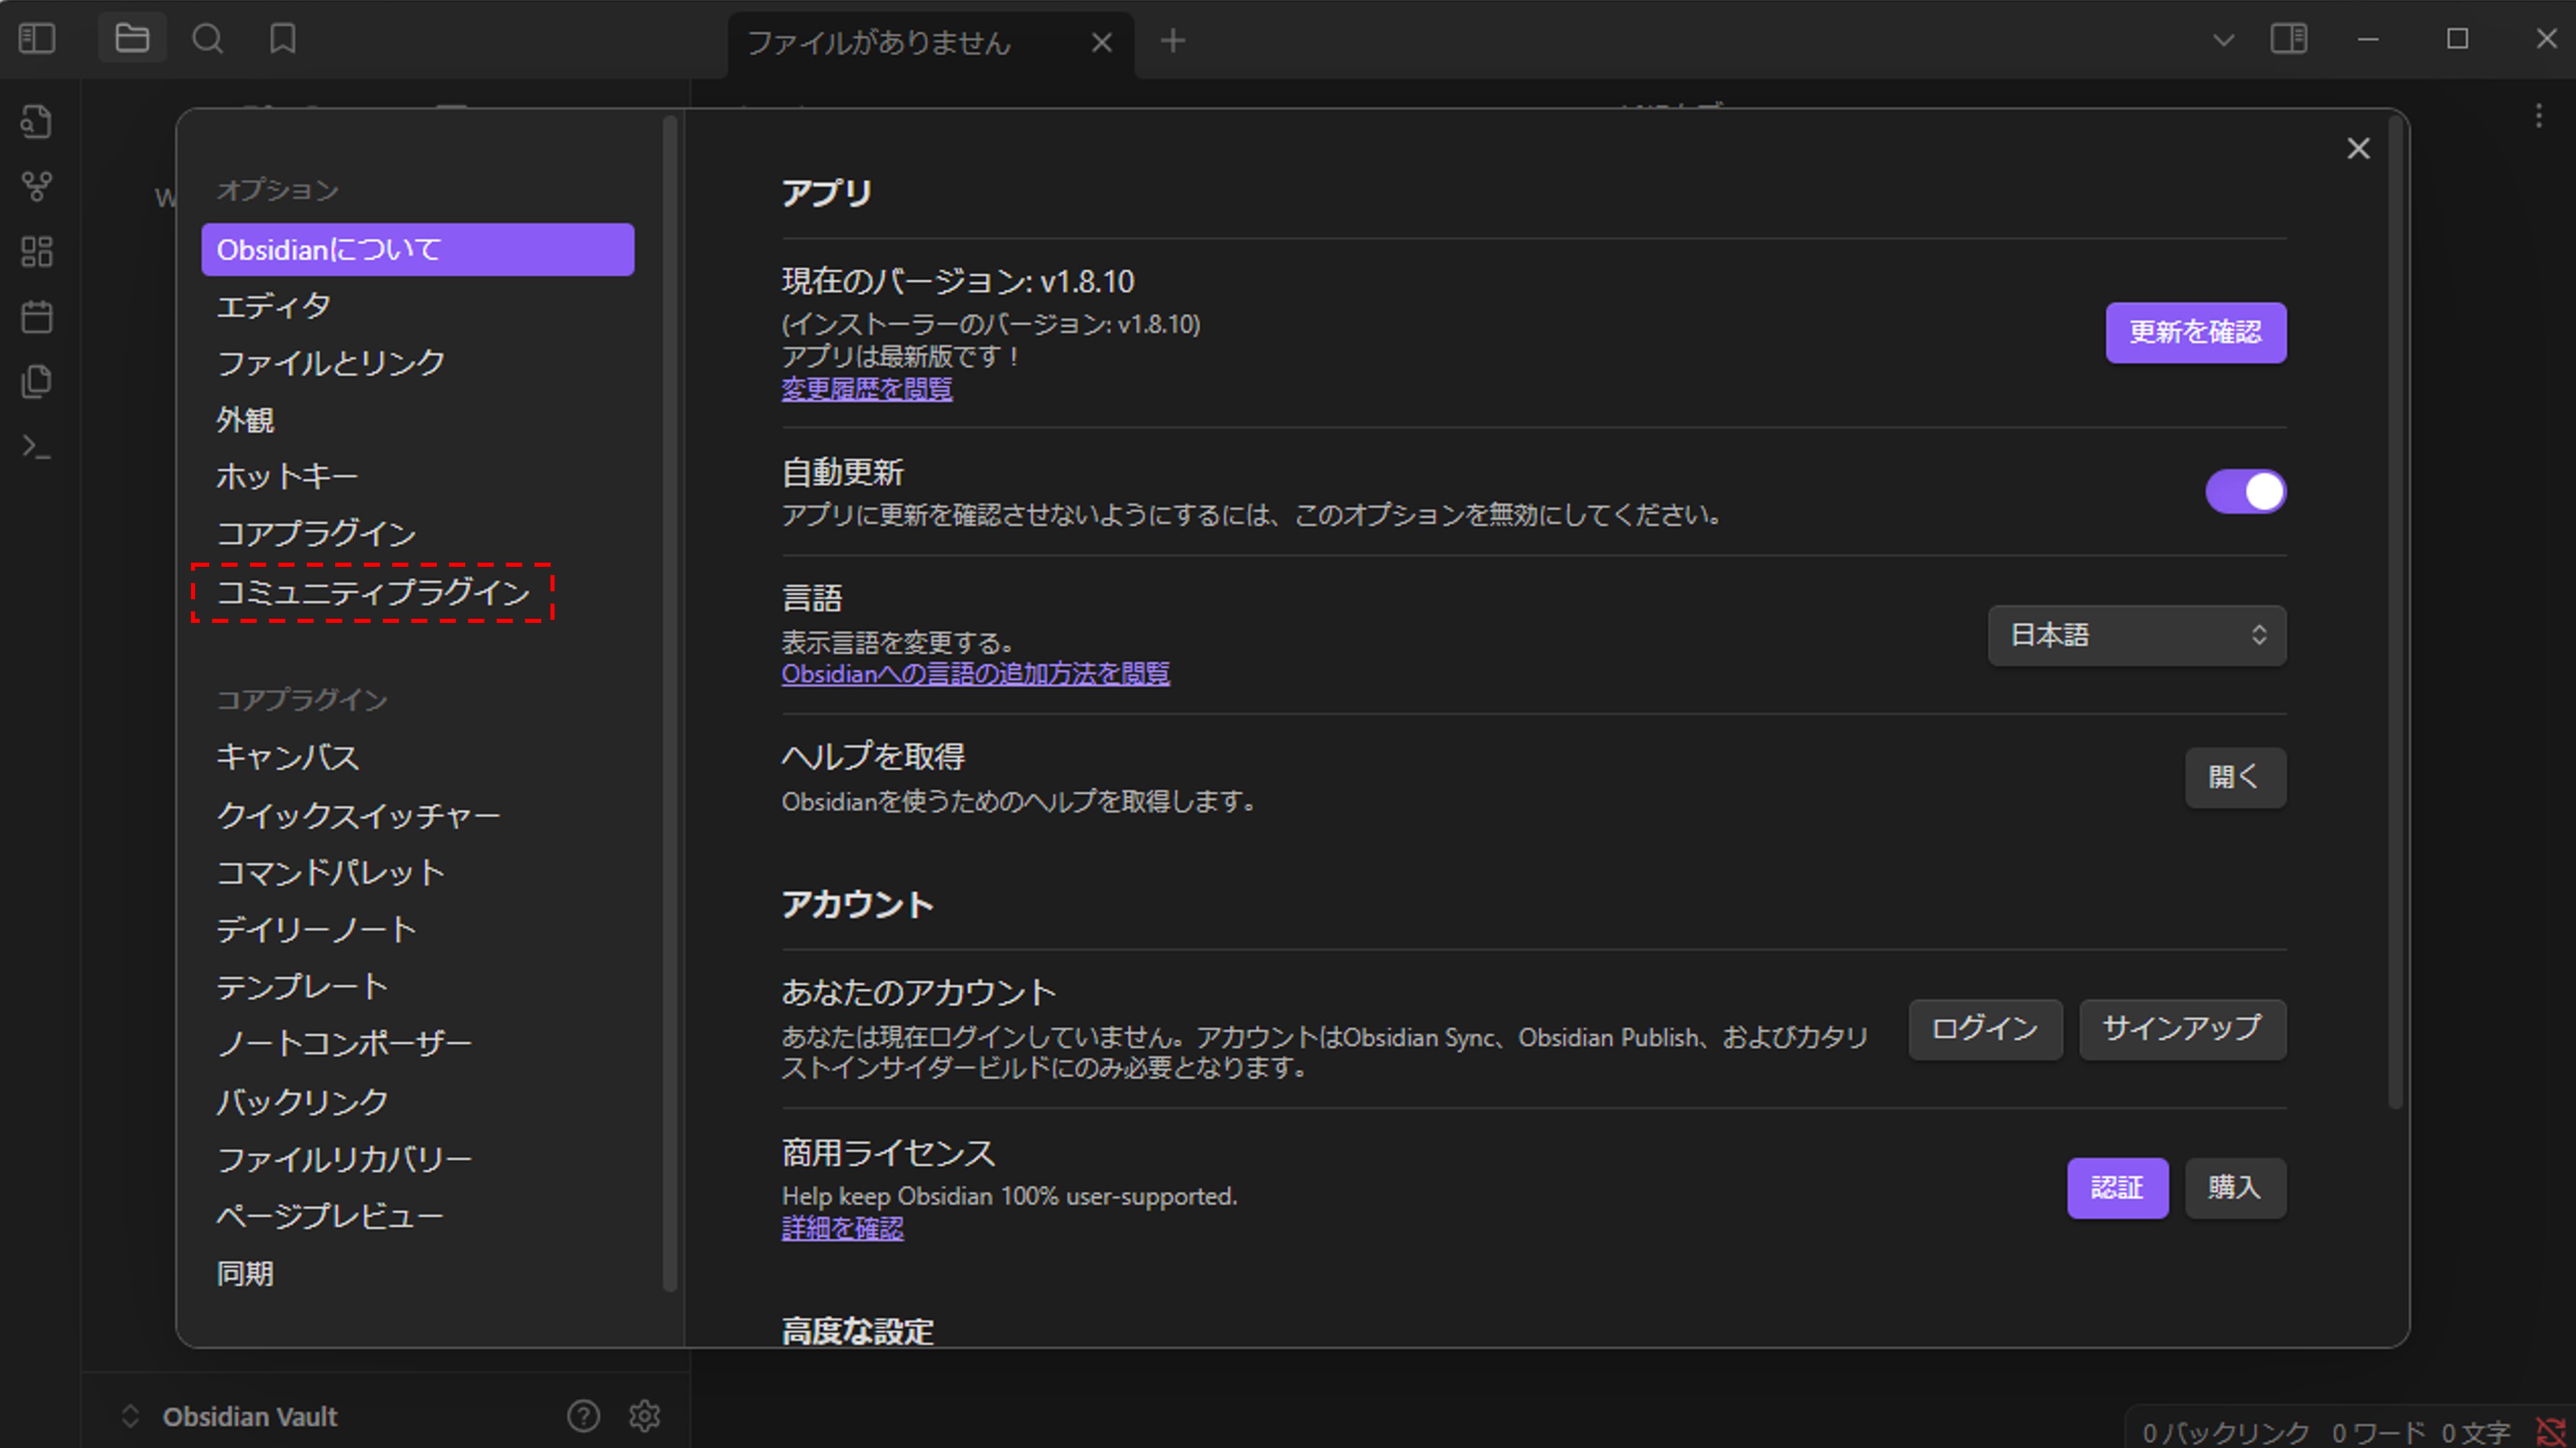
Task: Click the sync status icon in status bar
Action: [2551, 1432]
